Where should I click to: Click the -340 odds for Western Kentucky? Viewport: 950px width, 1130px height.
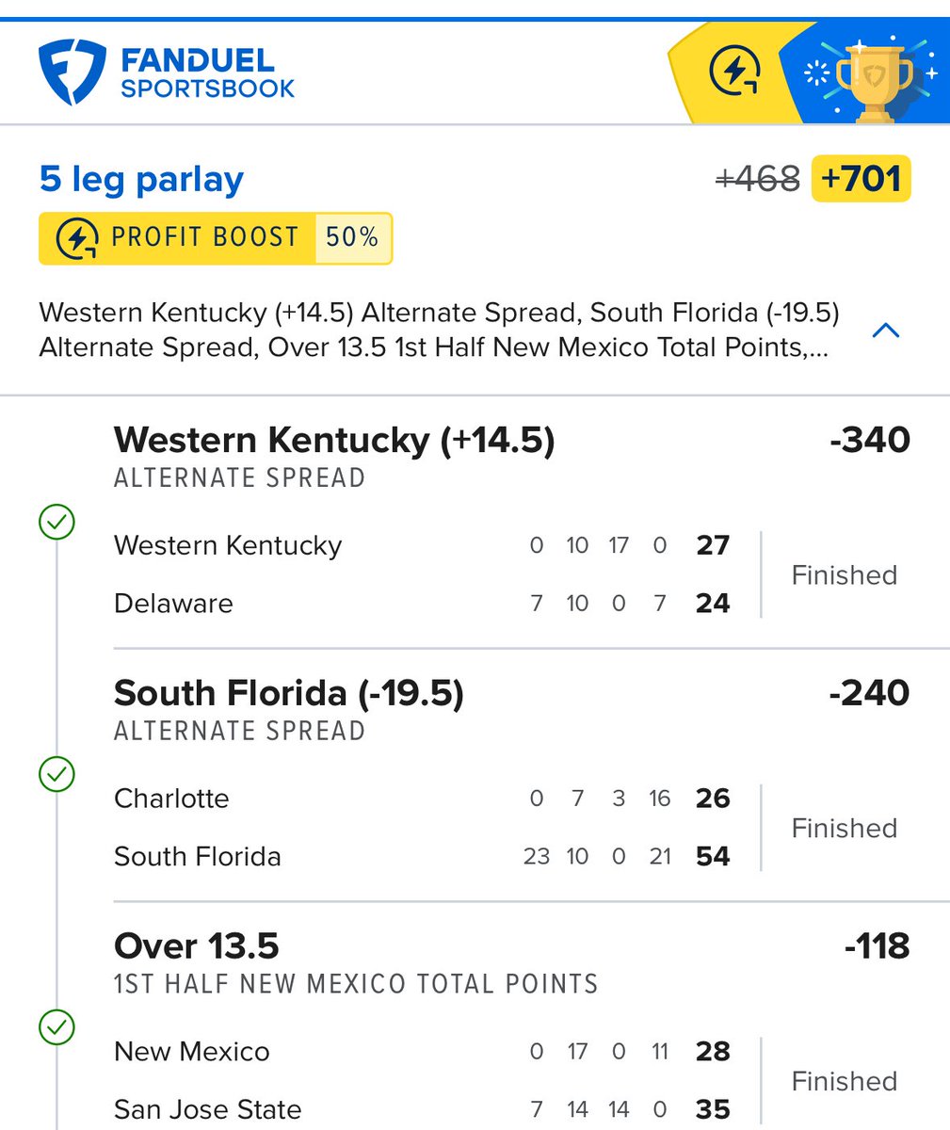(870, 440)
